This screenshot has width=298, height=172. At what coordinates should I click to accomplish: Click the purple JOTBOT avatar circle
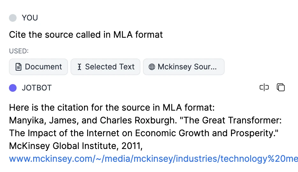pos(13,88)
